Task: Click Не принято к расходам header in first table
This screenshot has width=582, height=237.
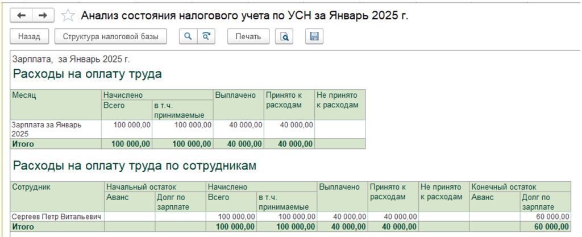Action: coord(340,104)
